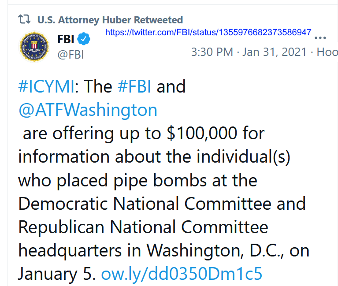
Task: Click the #FBI hashtag in tweet
Action: click(x=134, y=86)
